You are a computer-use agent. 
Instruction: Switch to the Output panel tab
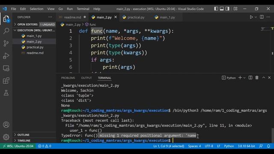pyautogui.click(x=86, y=78)
